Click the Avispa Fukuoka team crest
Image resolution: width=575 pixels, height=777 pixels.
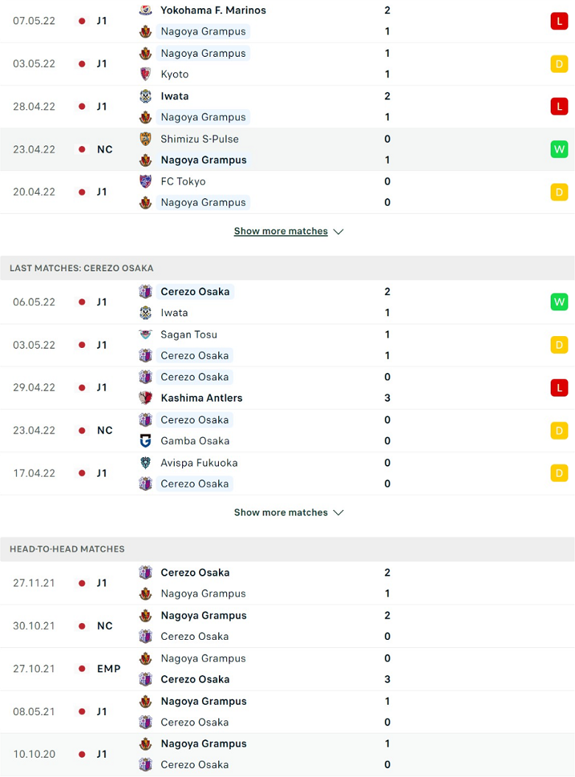[145, 463]
